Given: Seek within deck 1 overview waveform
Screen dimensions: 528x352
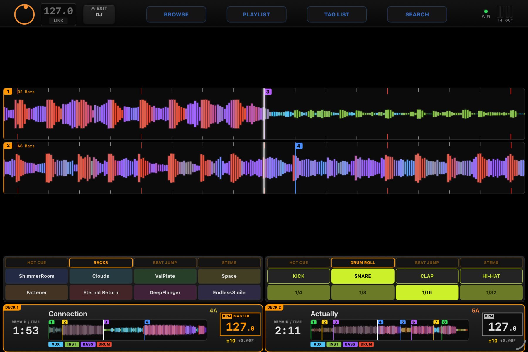Looking at the screenshot, I should coord(128,330).
